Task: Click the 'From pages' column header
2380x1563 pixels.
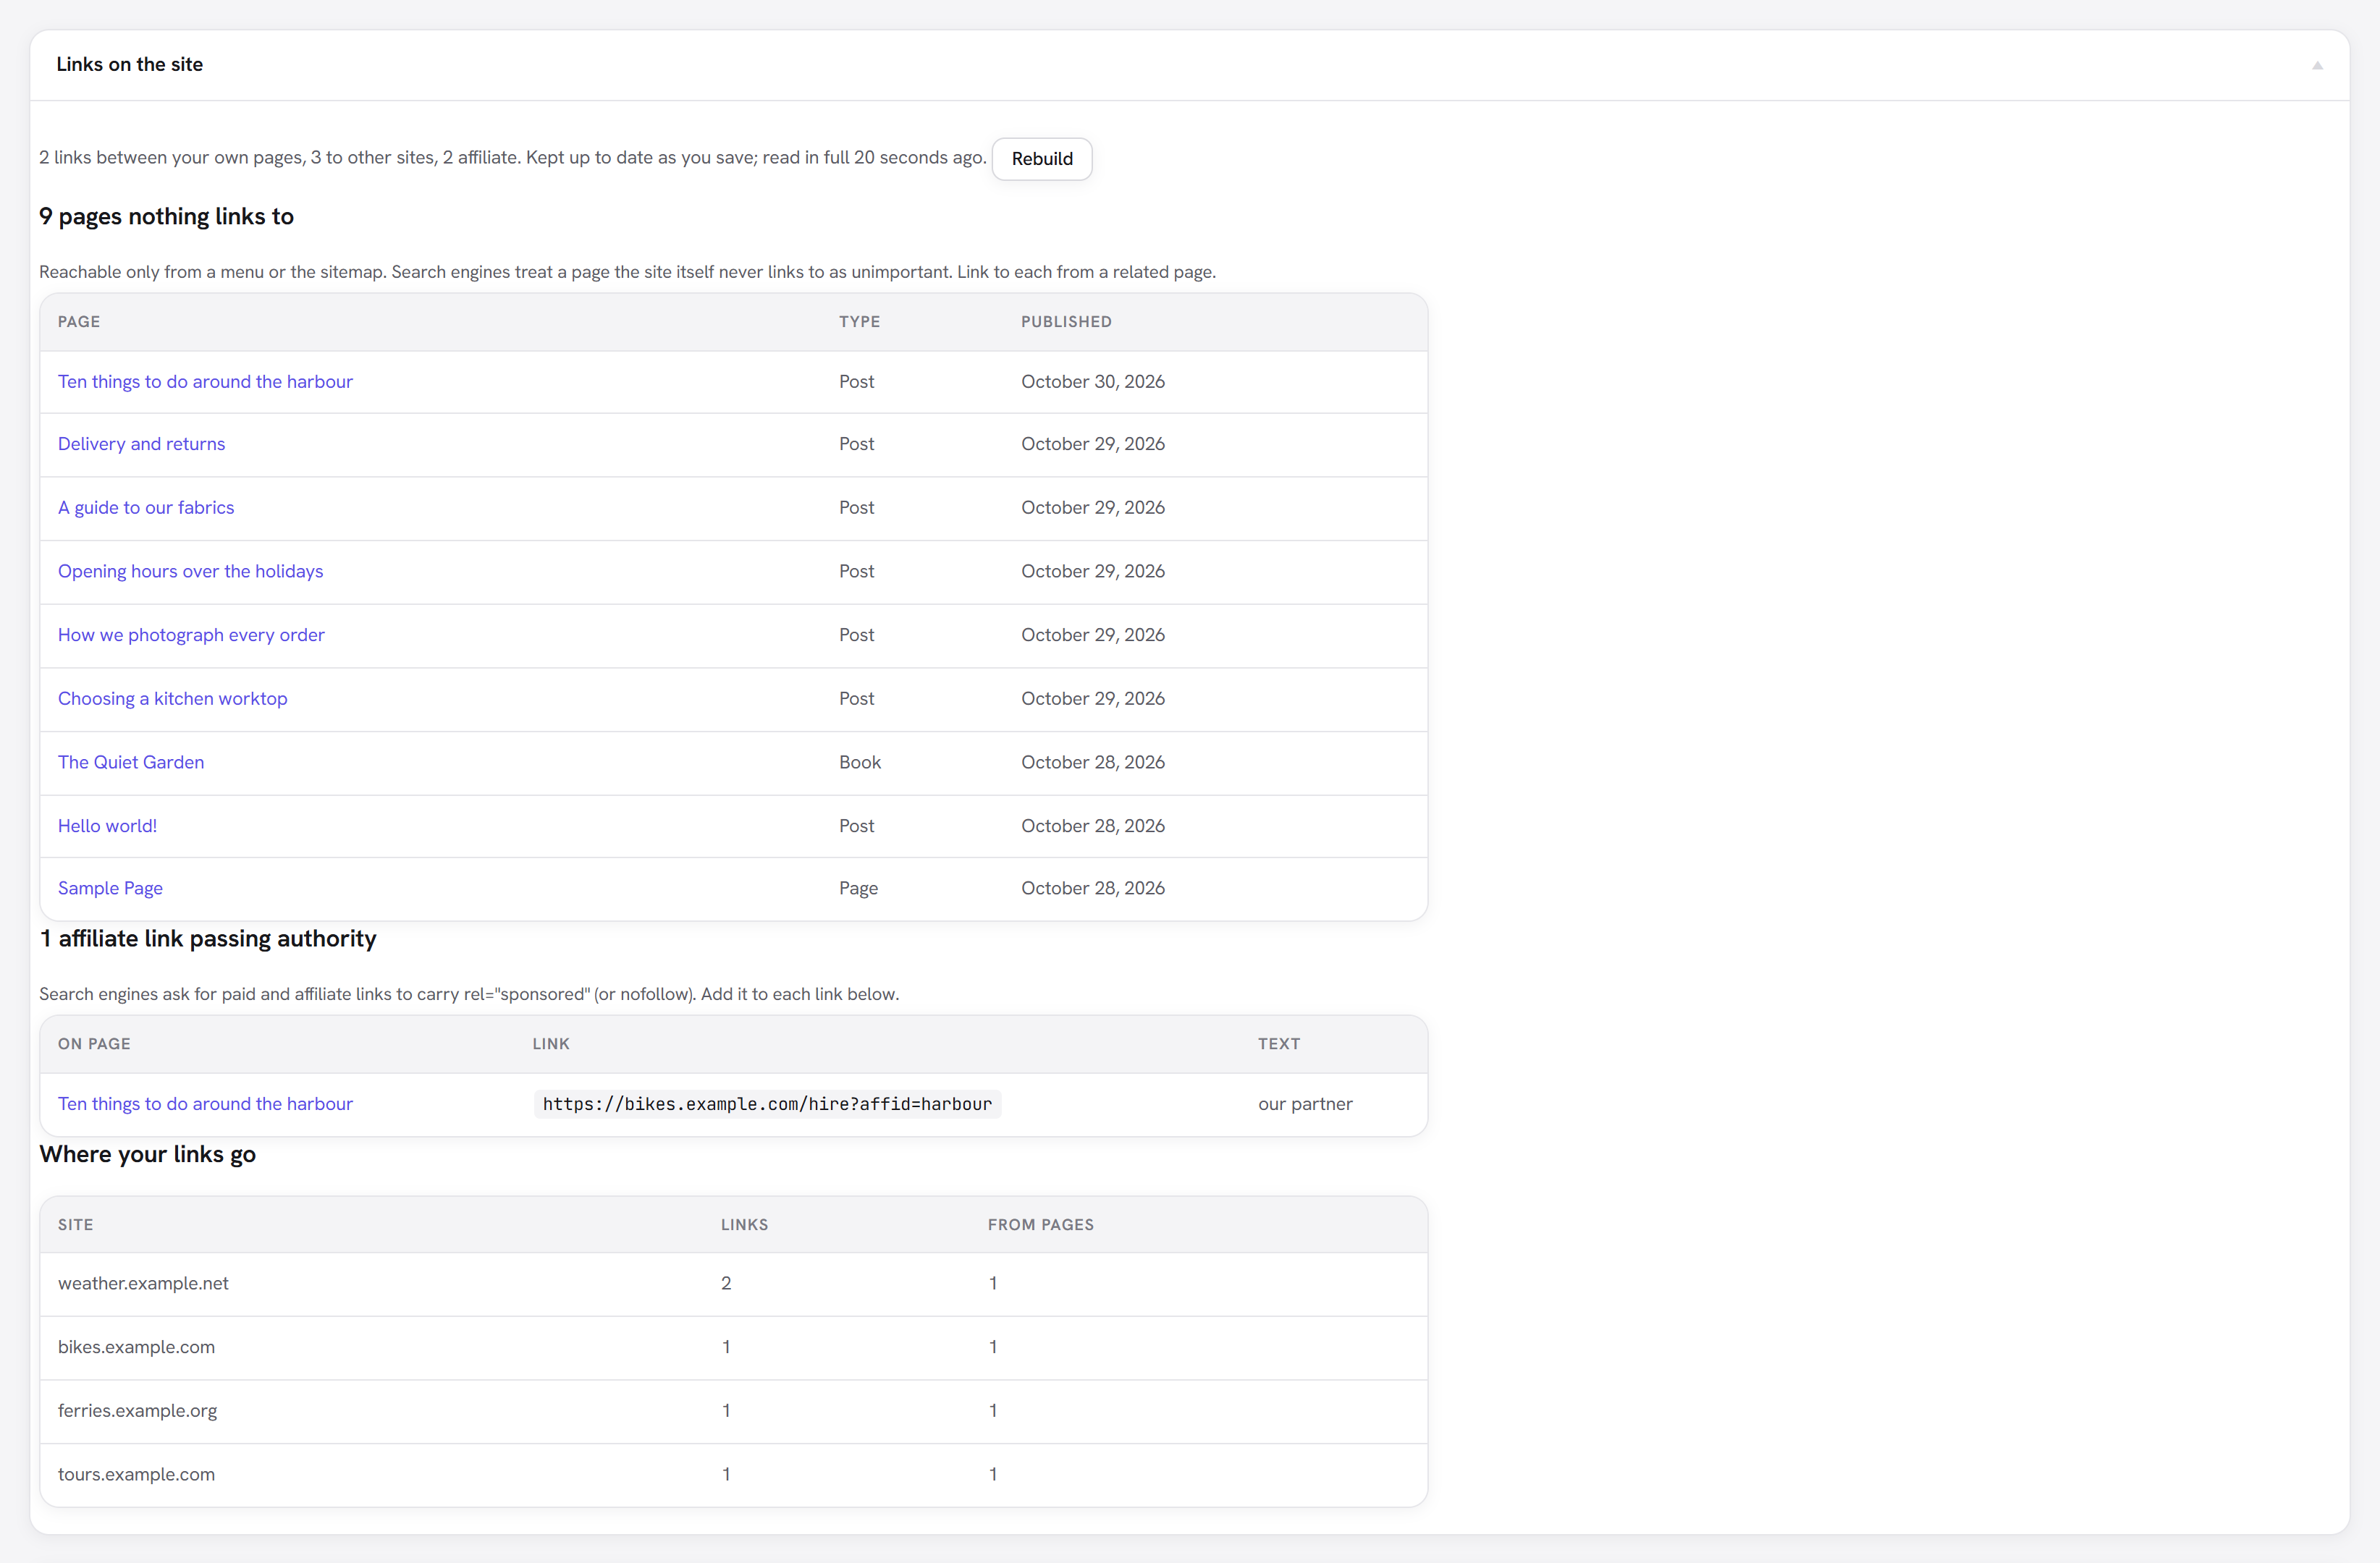Action: click(1040, 1225)
